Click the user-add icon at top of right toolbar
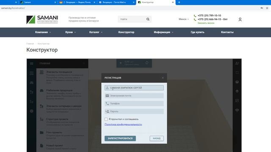This screenshot has height=152, width=271. [237, 63]
